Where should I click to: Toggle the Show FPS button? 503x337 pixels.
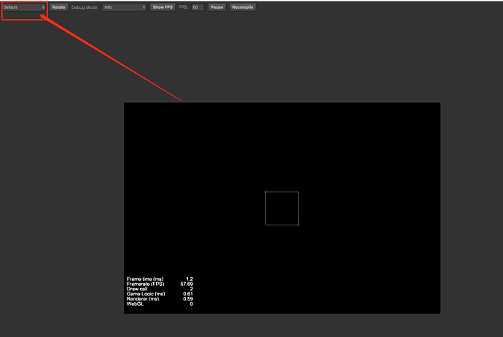click(x=163, y=7)
